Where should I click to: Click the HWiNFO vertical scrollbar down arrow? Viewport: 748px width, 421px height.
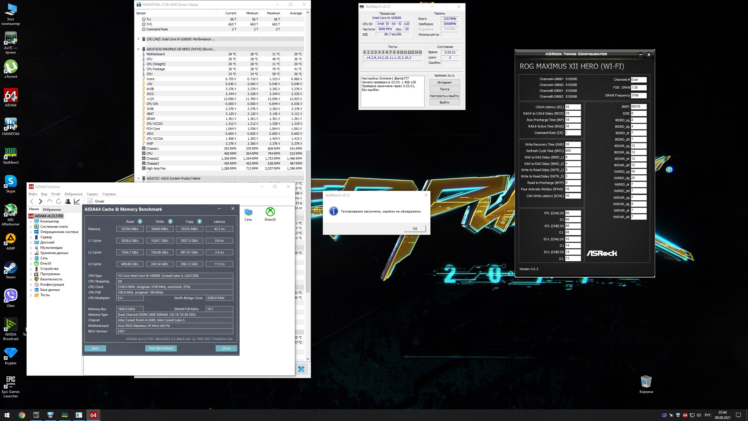click(x=308, y=359)
